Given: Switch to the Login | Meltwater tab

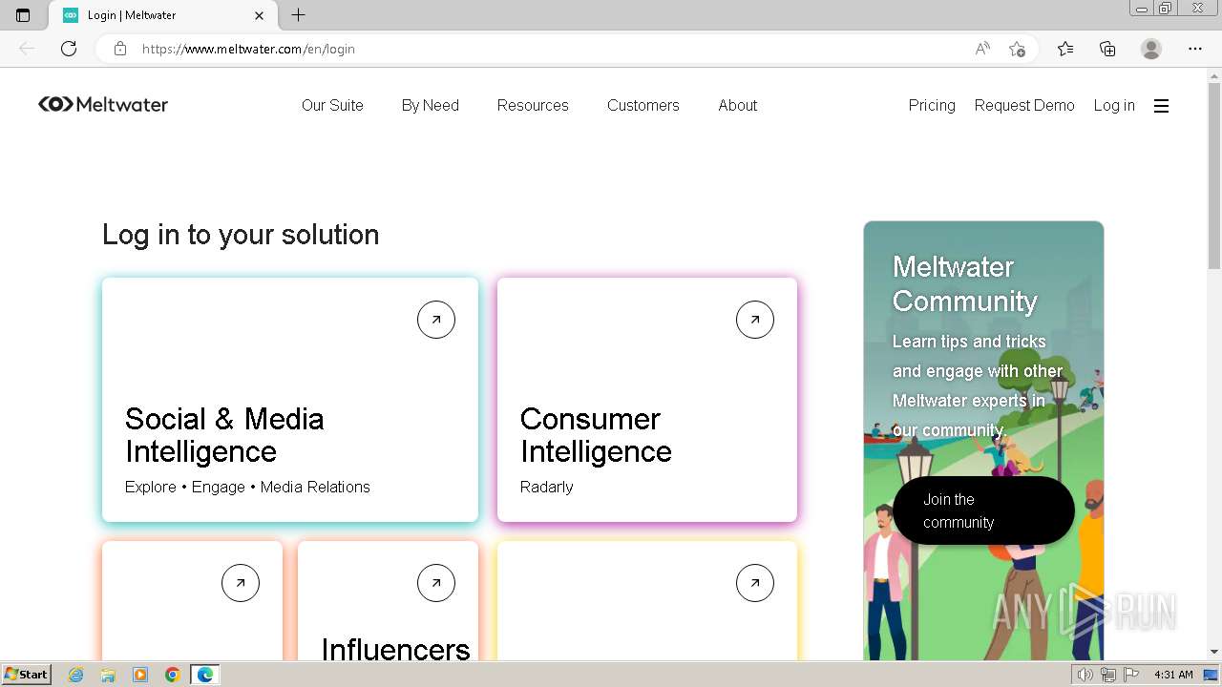Looking at the screenshot, I should 162,15.
